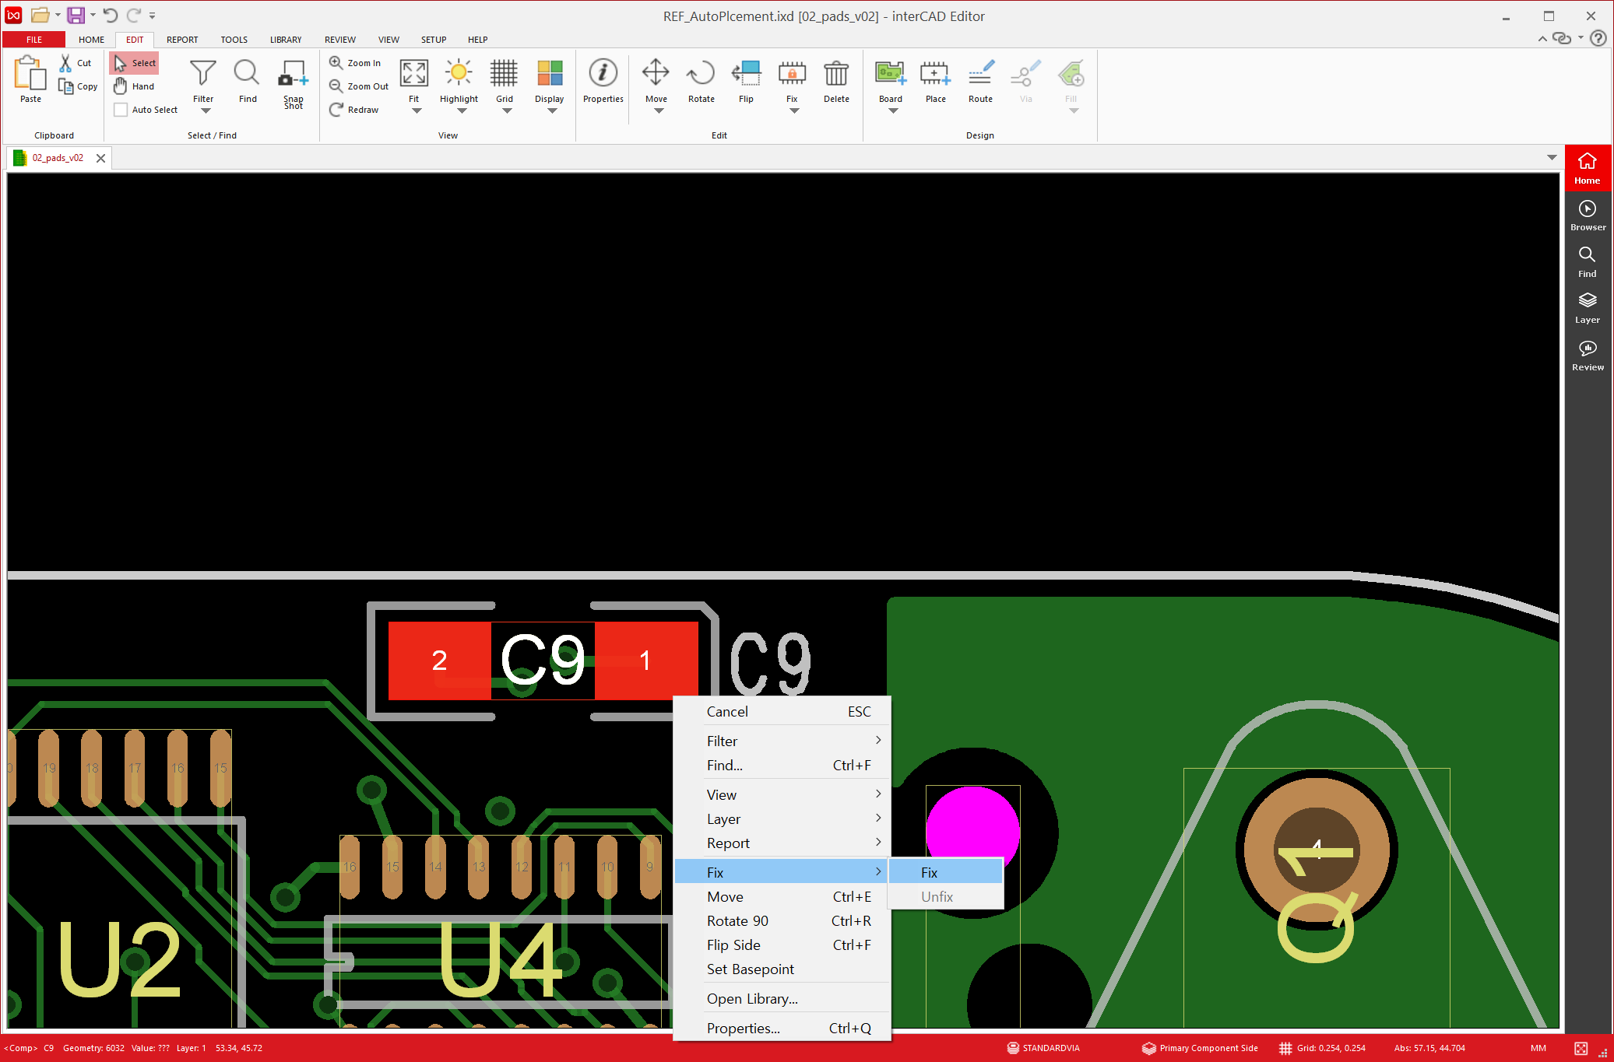This screenshot has width=1614, height=1062.
Task: Expand the Display dropdown arrow
Action: tap(552, 111)
